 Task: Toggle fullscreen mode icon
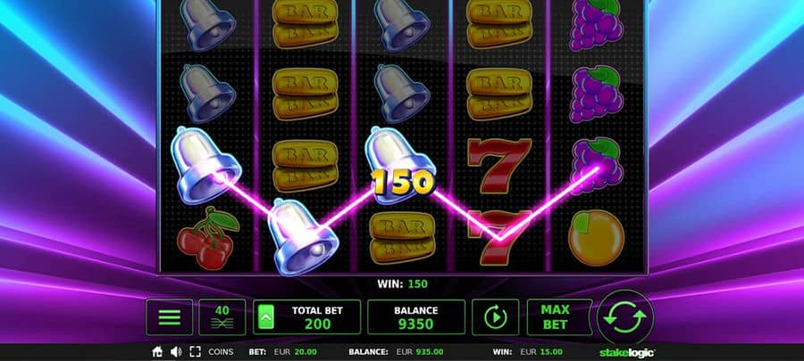pyautogui.click(x=195, y=352)
